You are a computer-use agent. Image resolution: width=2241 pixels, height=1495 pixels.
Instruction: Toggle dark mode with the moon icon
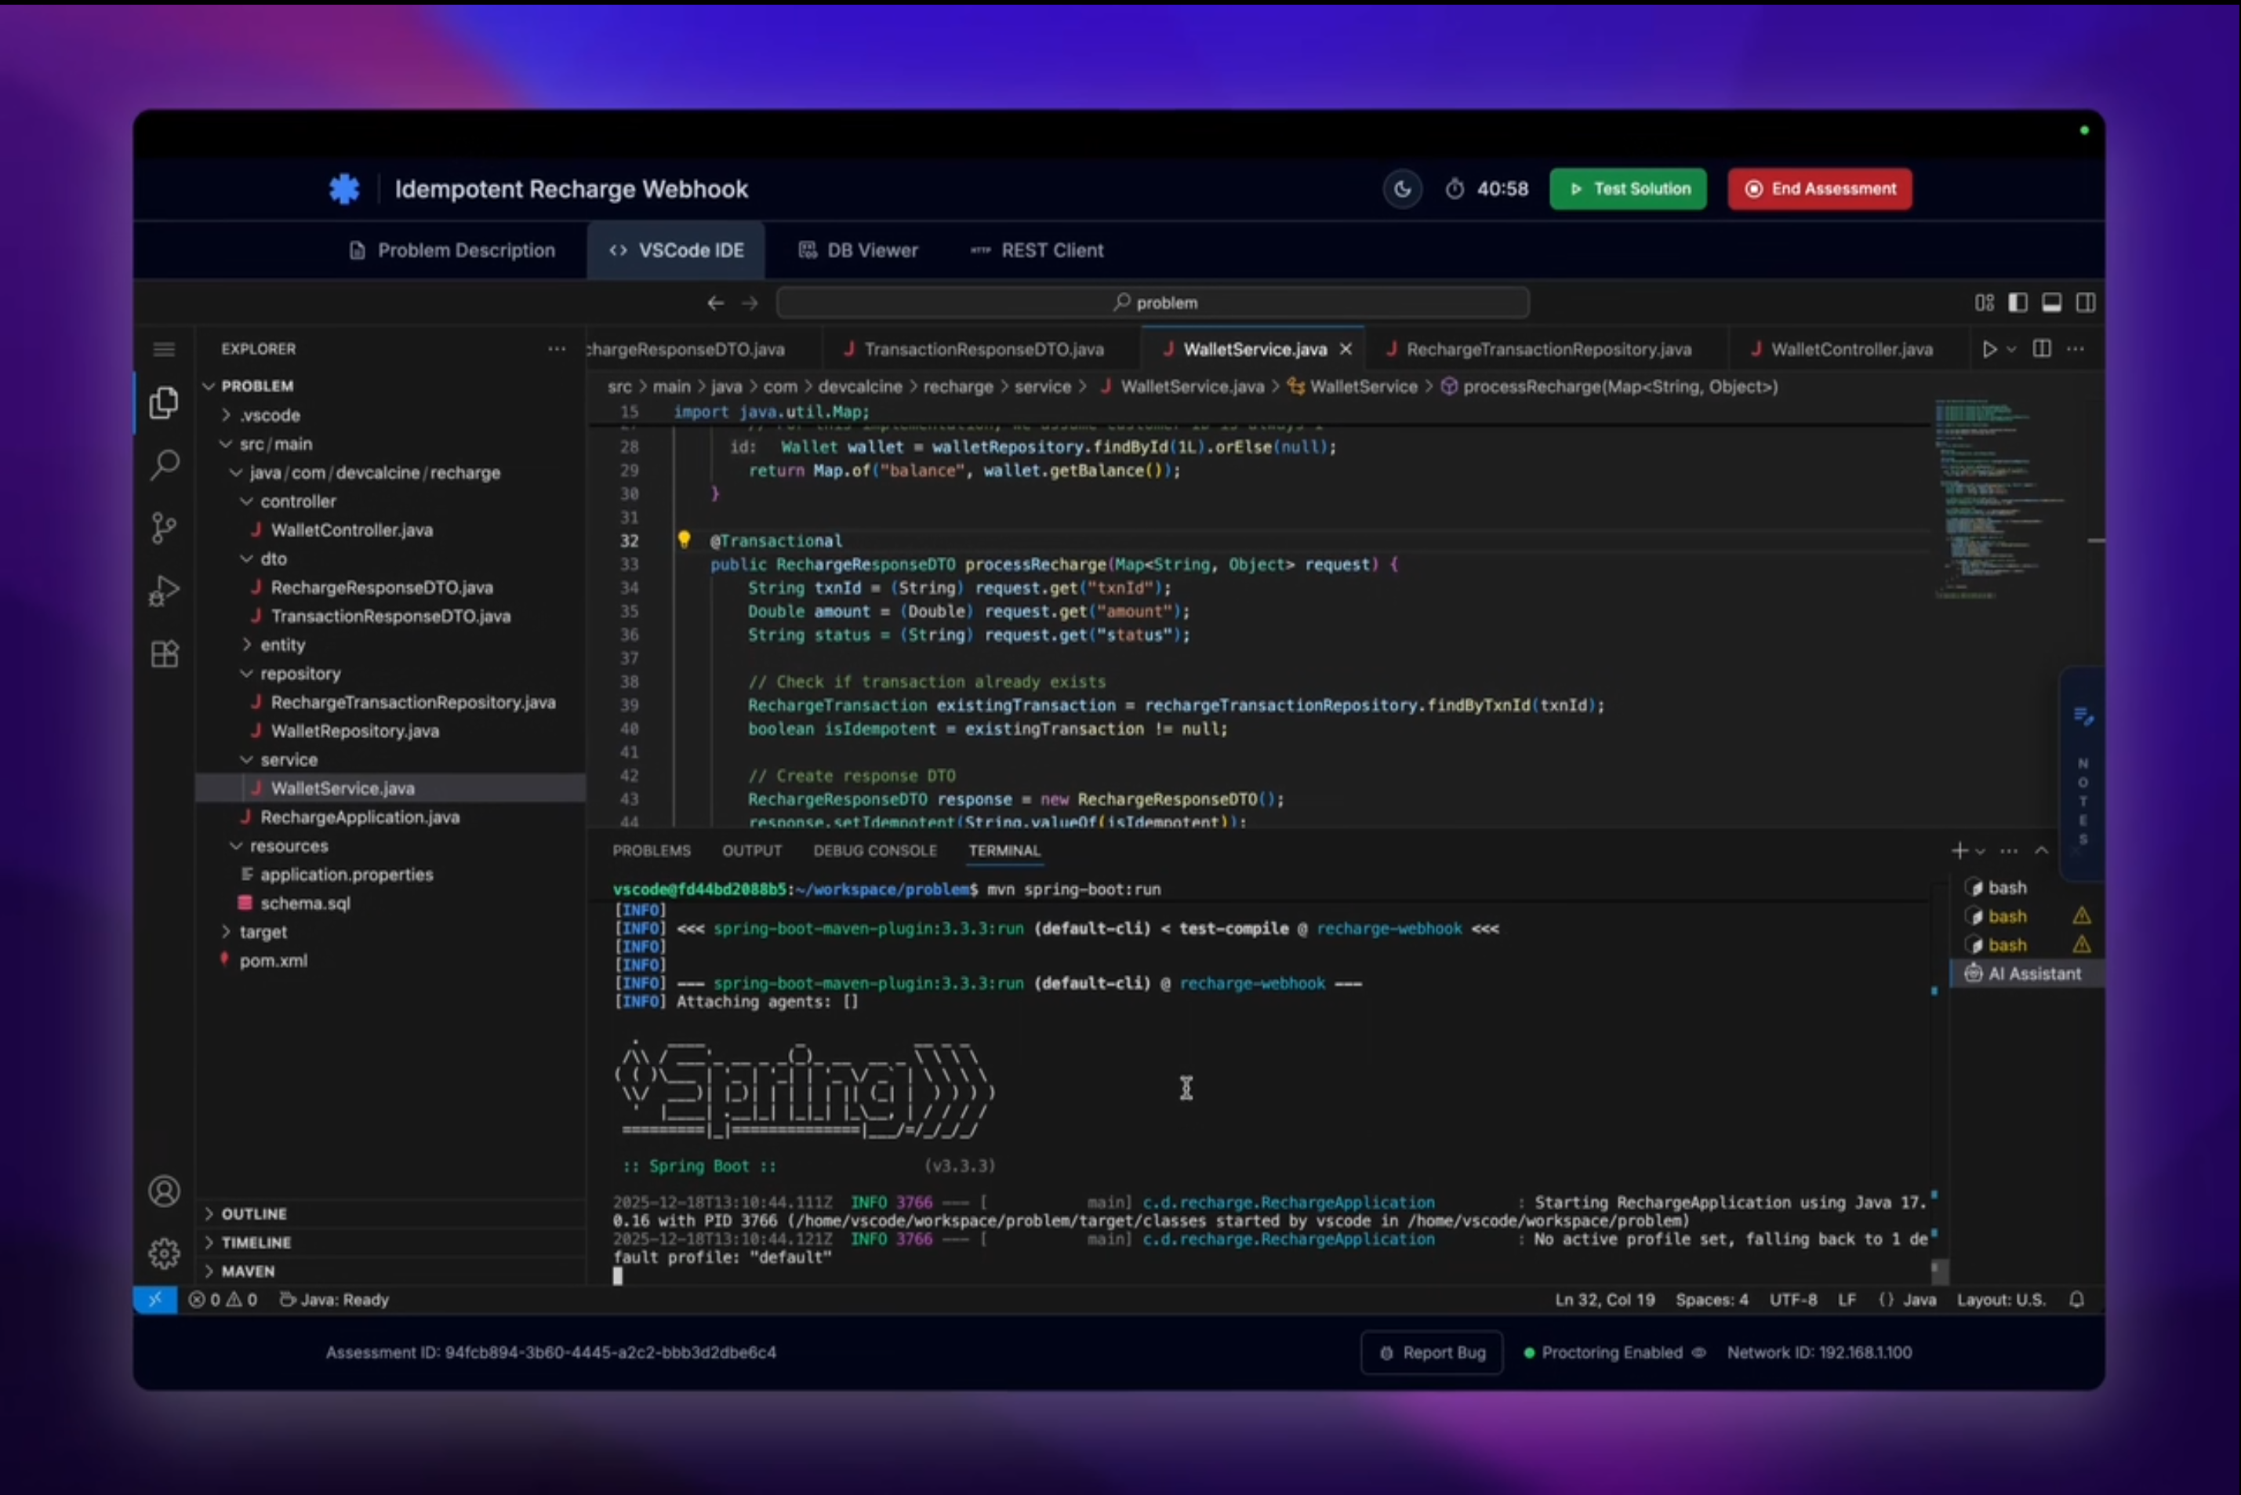pyautogui.click(x=1401, y=189)
